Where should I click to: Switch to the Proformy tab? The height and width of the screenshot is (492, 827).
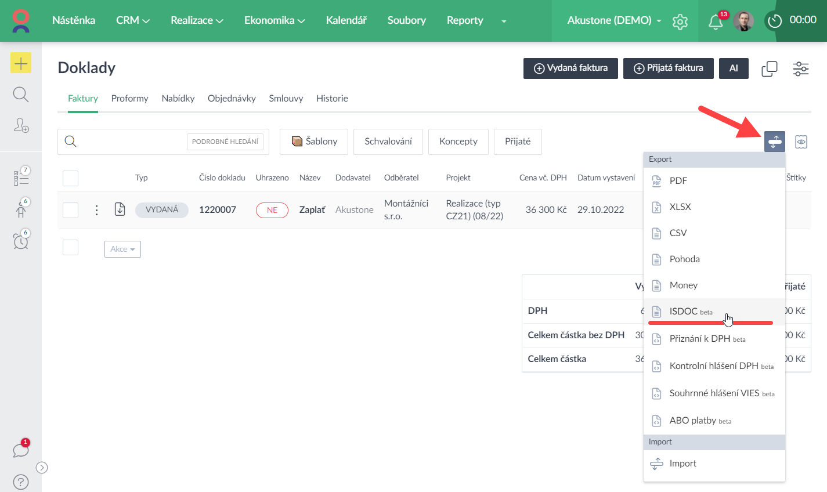(x=129, y=99)
